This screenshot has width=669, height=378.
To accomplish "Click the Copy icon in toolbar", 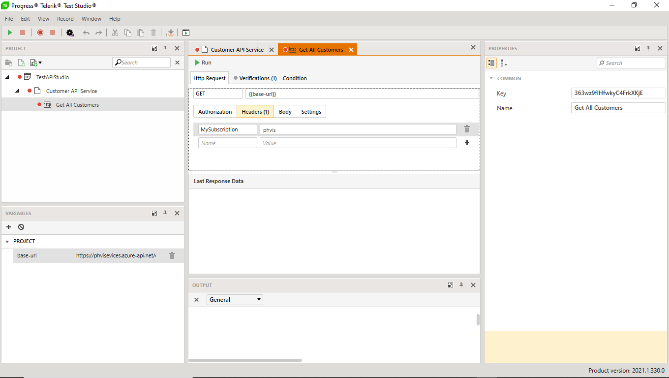I will click(128, 32).
